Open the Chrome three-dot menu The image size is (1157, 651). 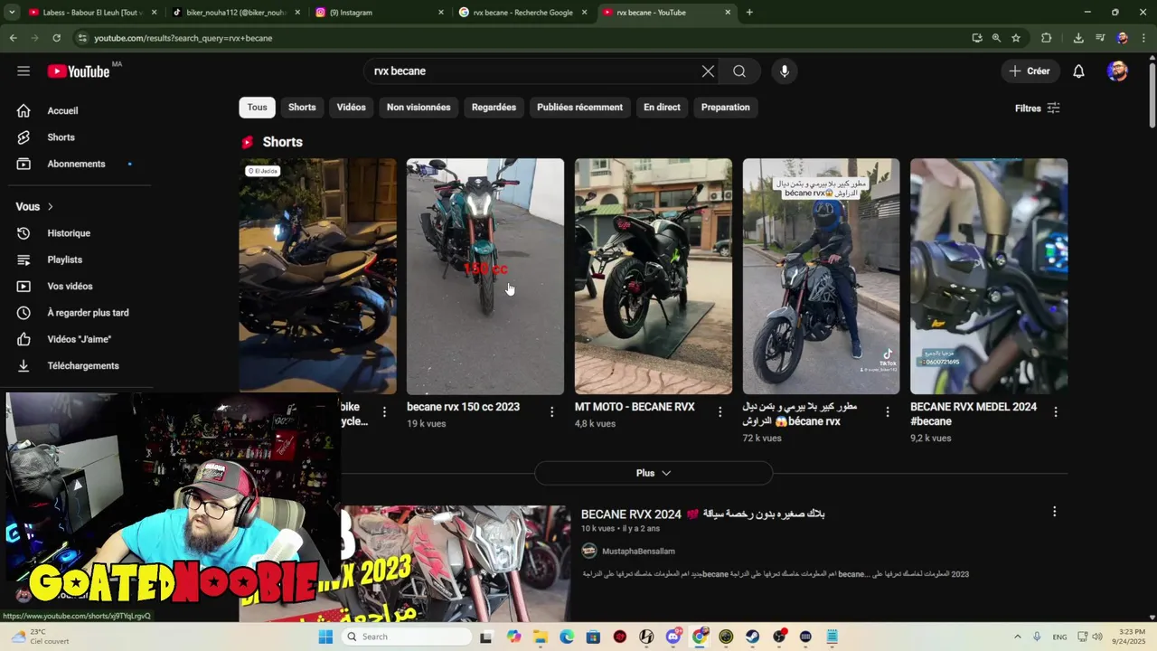(1144, 38)
